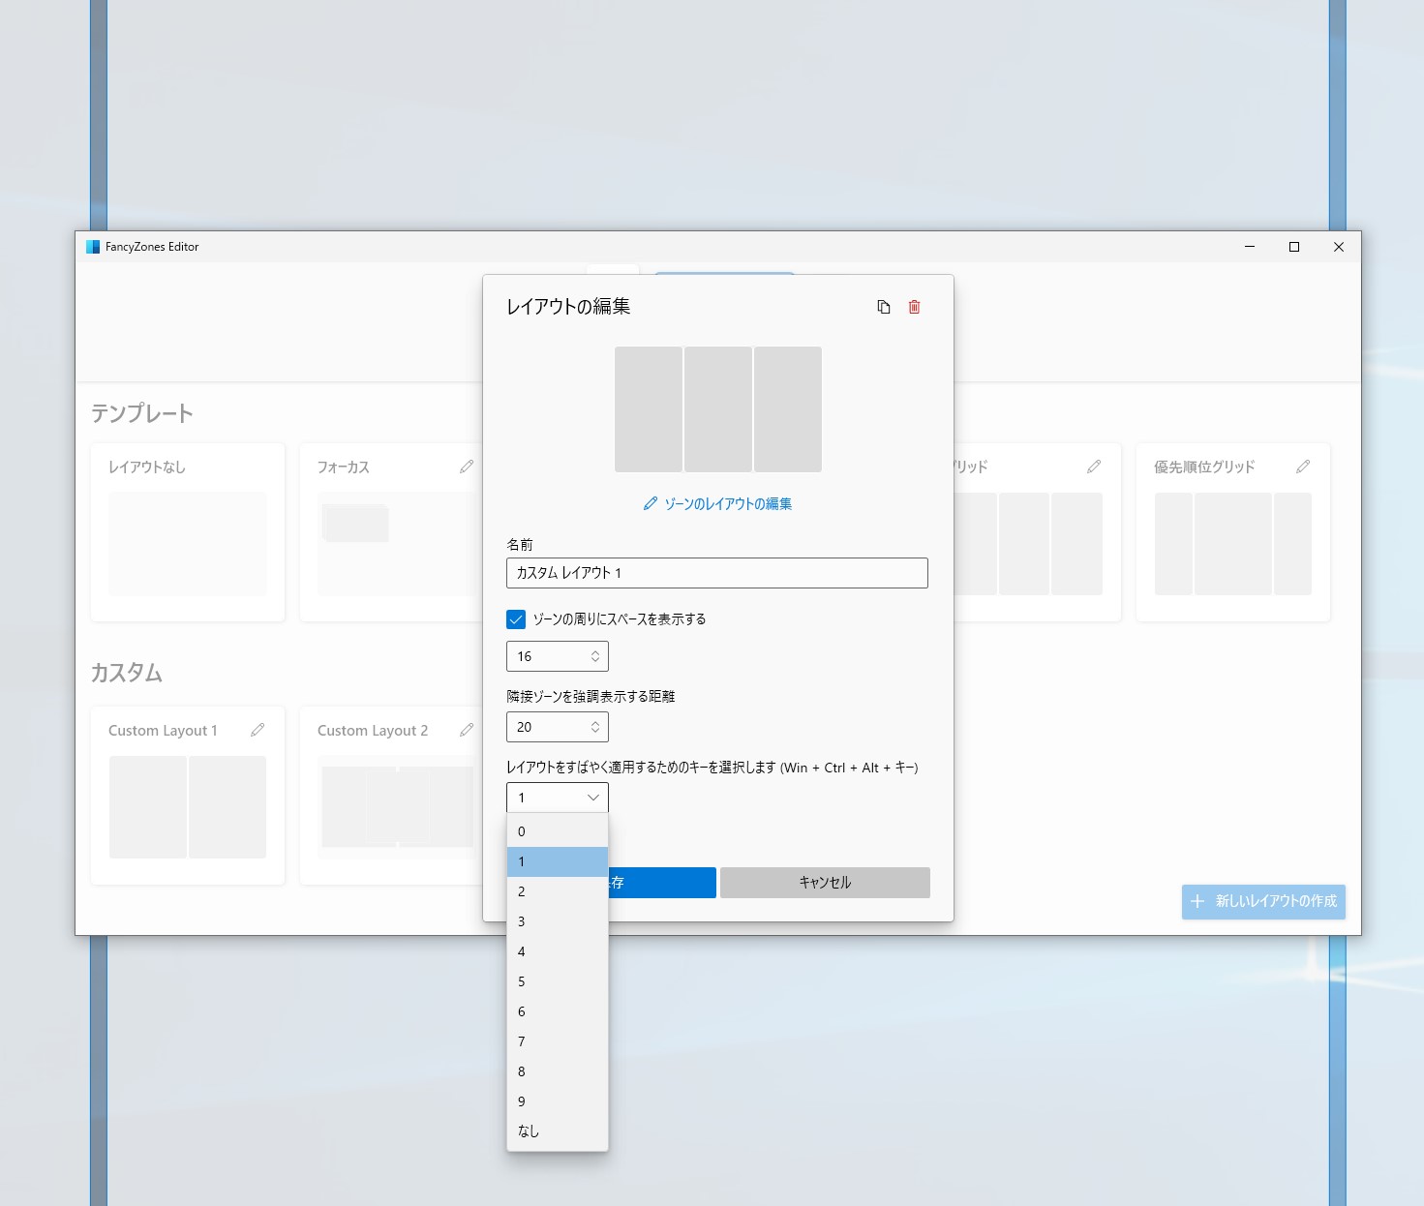Click 新しいレイアウトの作成 button
The width and height of the screenshot is (1424, 1206).
point(1262,901)
